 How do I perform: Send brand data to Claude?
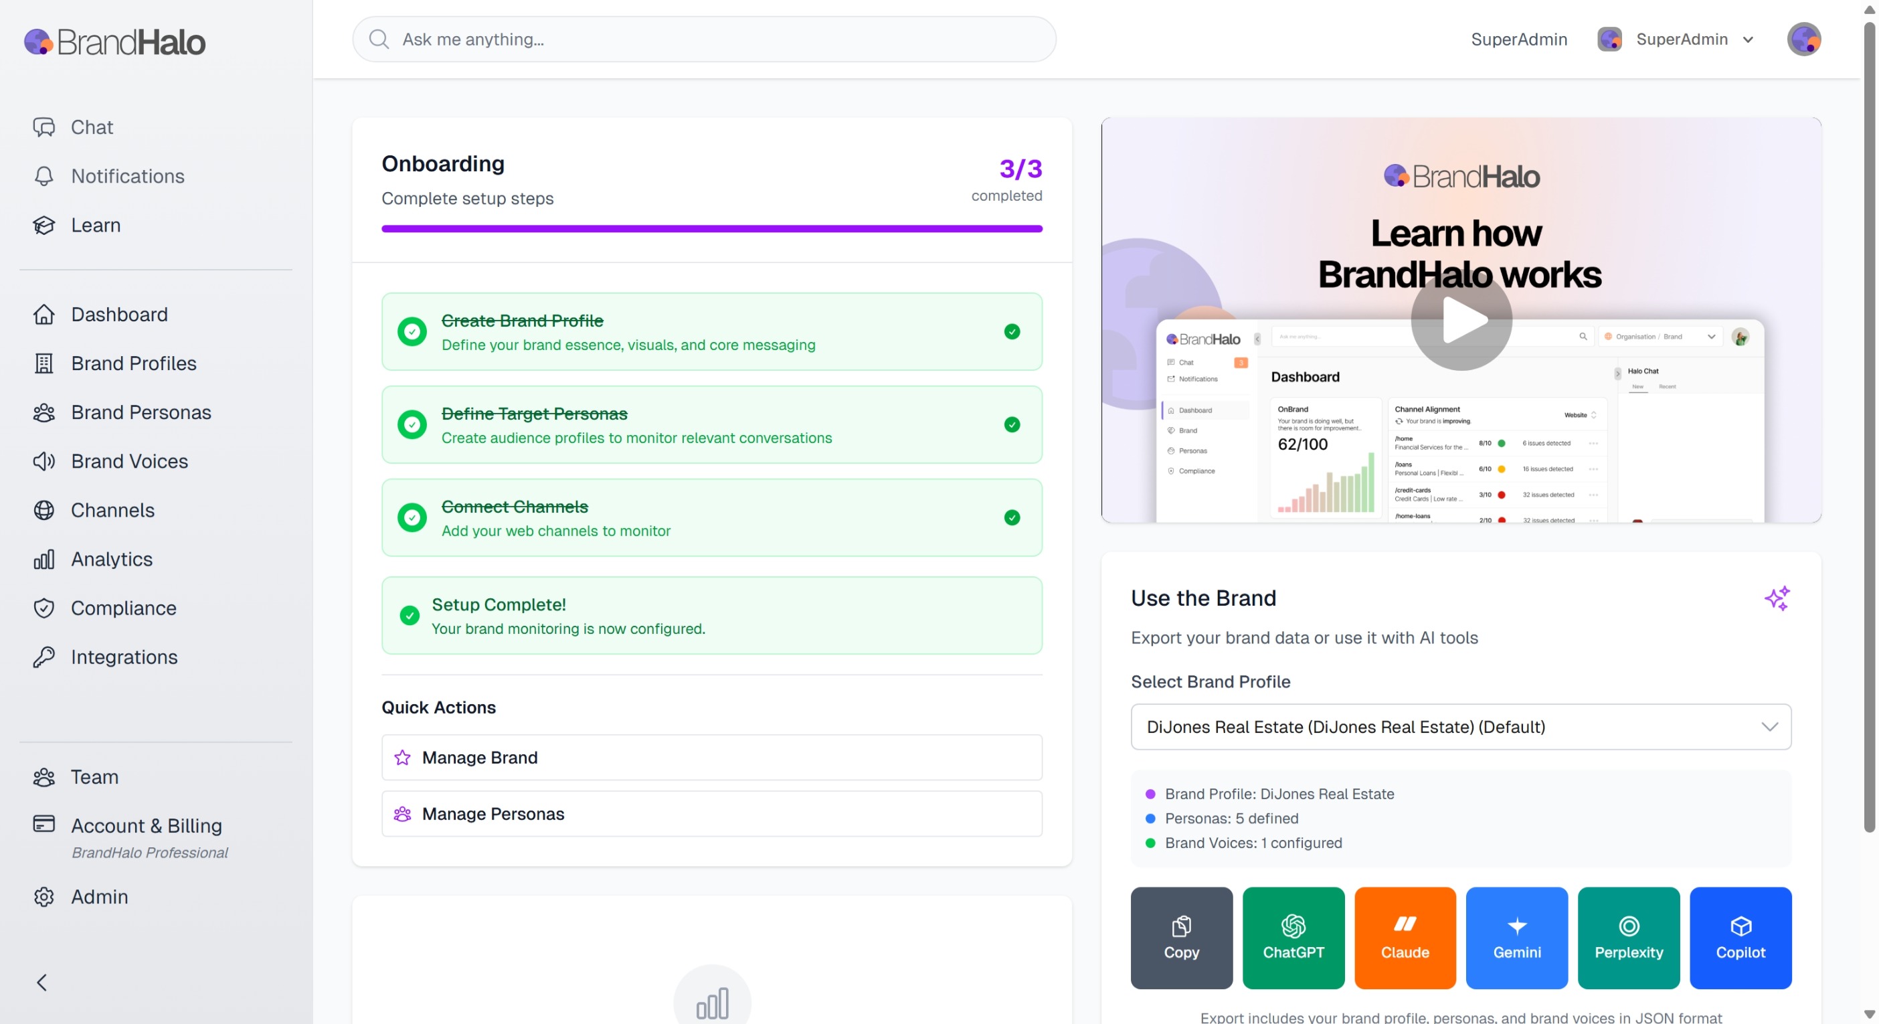(x=1404, y=937)
